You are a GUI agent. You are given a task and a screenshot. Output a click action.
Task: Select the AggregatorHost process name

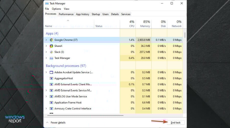[64, 78]
